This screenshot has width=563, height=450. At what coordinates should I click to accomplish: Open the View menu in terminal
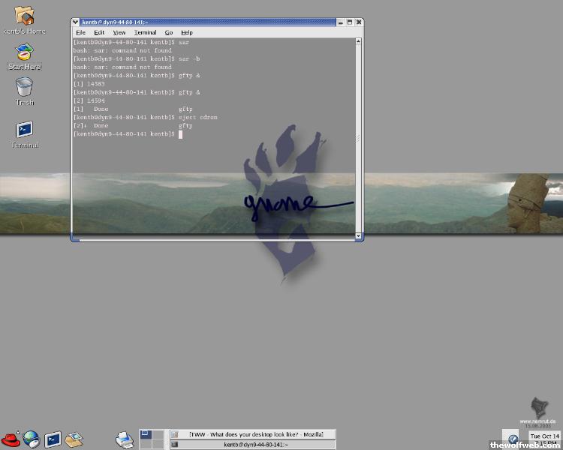click(x=119, y=33)
